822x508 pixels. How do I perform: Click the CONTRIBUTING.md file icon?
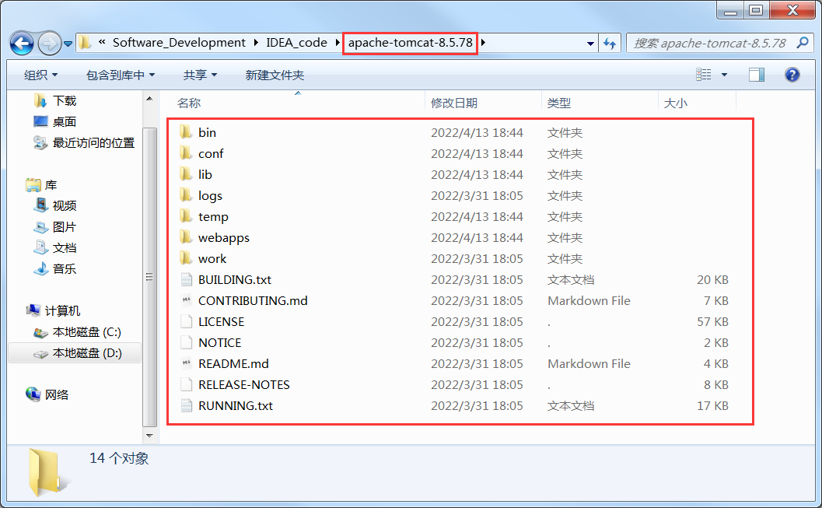[186, 300]
